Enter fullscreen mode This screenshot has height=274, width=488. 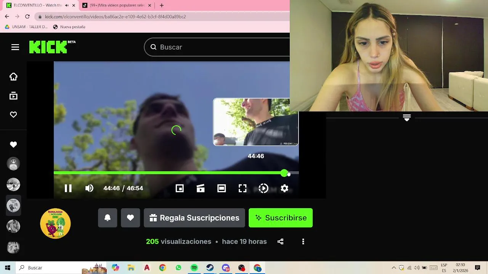coord(242,188)
